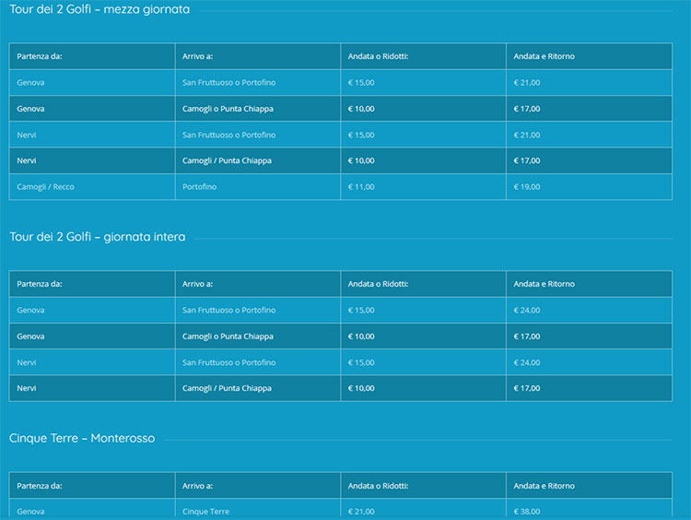Click "€ 21,00" in mezza giornata Nervi row
The width and height of the screenshot is (691, 520).
tap(527, 135)
